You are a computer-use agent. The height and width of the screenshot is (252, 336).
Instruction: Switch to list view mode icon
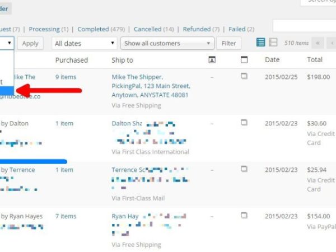tap(260, 43)
